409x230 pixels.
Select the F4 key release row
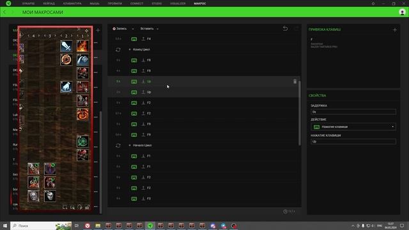pos(204,39)
